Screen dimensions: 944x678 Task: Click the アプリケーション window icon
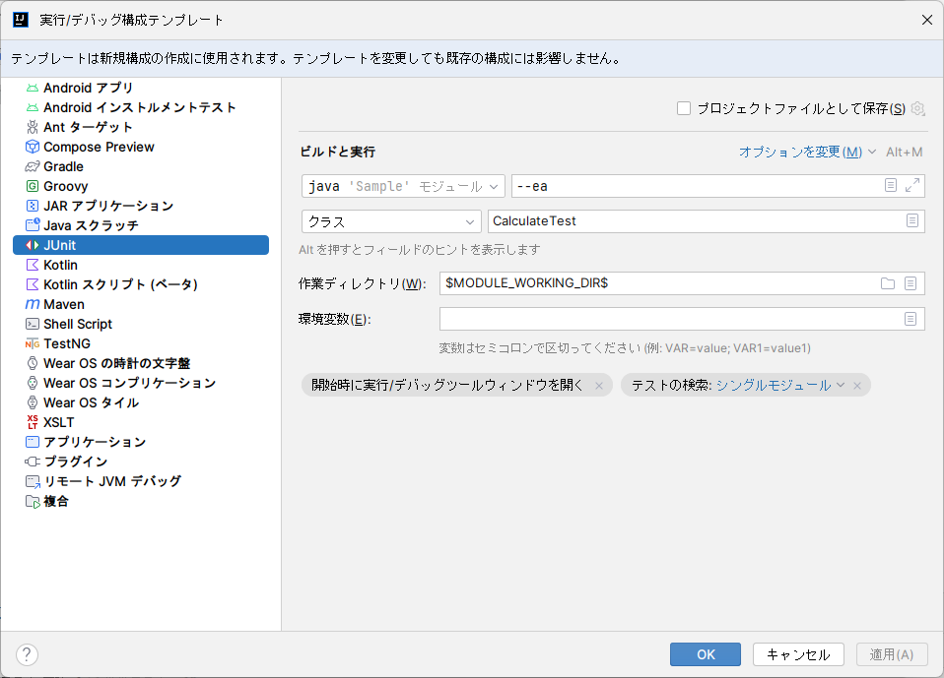pos(33,443)
